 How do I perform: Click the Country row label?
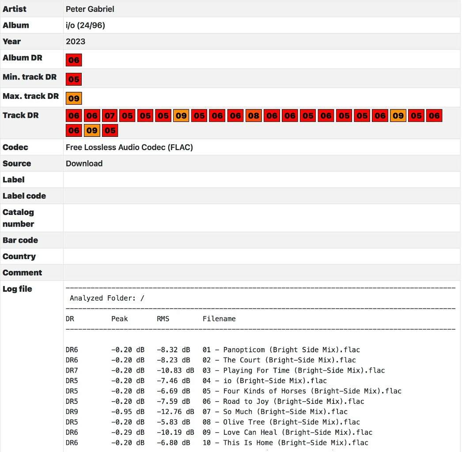click(19, 256)
